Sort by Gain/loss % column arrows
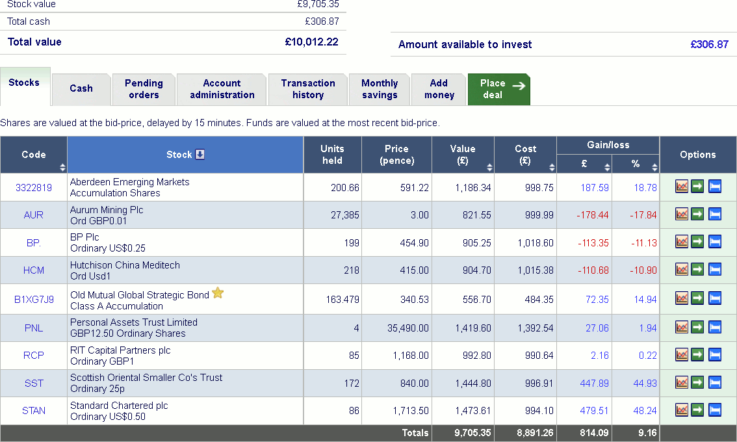The image size is (737, 442). pos(654,167)
